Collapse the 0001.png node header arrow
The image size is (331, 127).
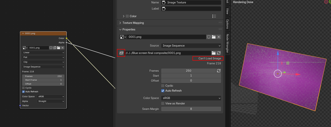tap(23, 34)
